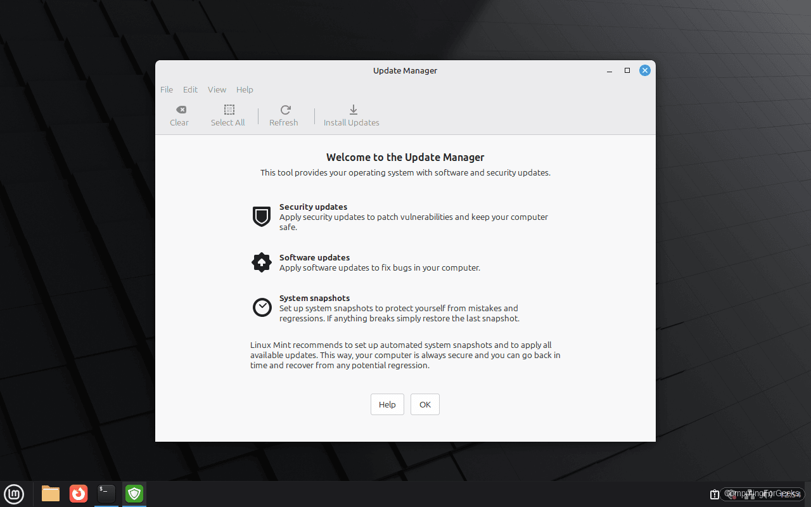Click the Software updates gear icon
Viewport: 811px width, 507px height.
point(262,262)
